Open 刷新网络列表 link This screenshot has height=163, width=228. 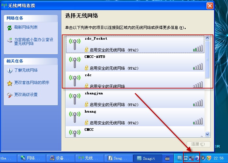26,27
